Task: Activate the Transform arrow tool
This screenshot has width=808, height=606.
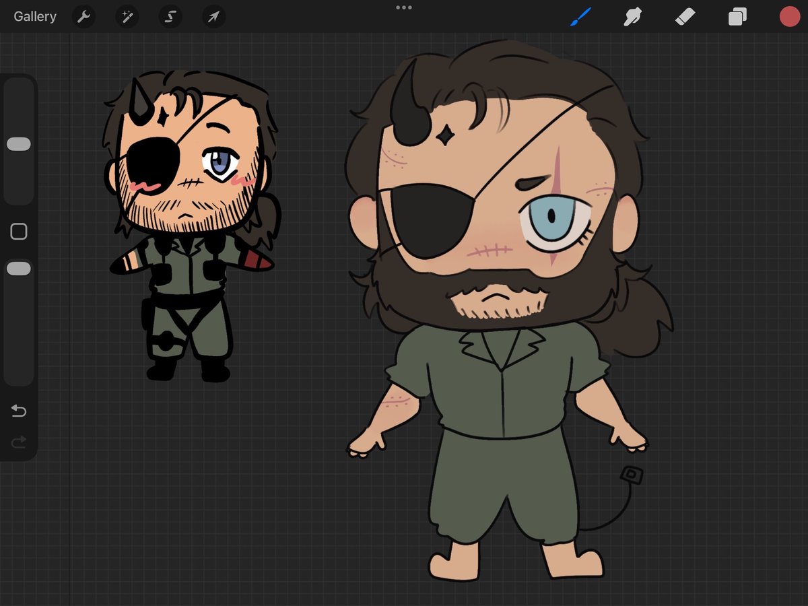Action: pos(213,17)
